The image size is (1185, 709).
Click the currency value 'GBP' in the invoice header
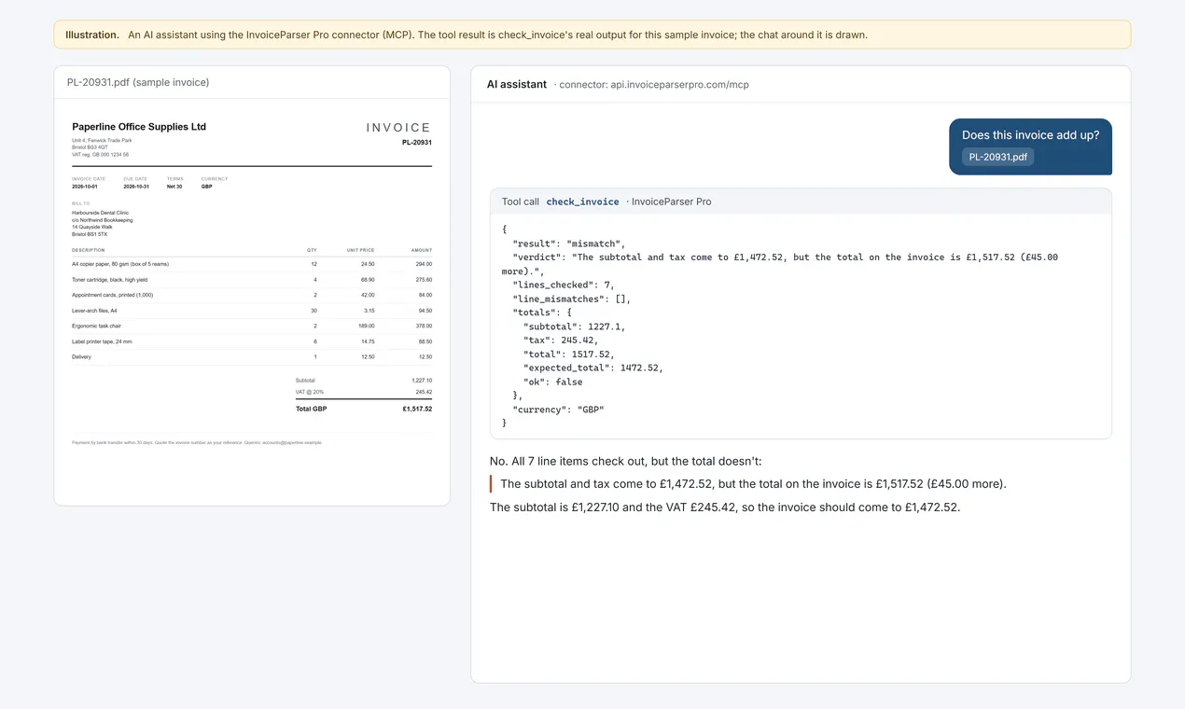pos(207,187)
